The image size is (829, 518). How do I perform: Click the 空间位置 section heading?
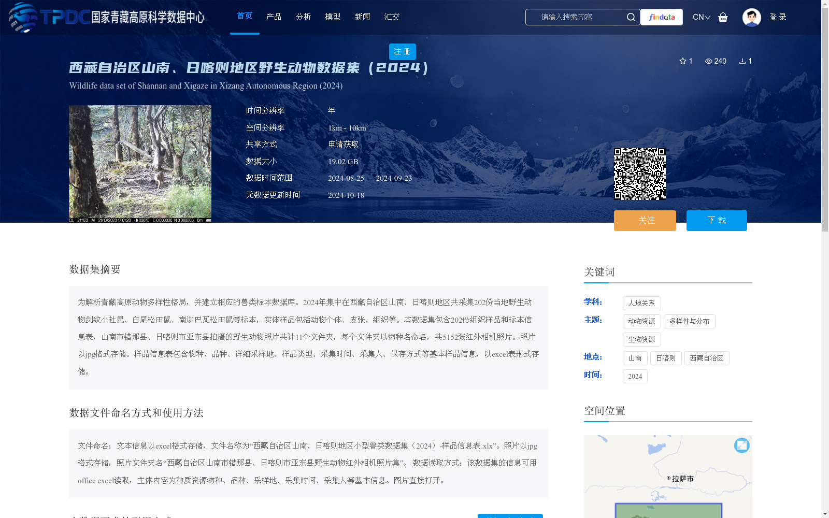(x=605, y=411)
